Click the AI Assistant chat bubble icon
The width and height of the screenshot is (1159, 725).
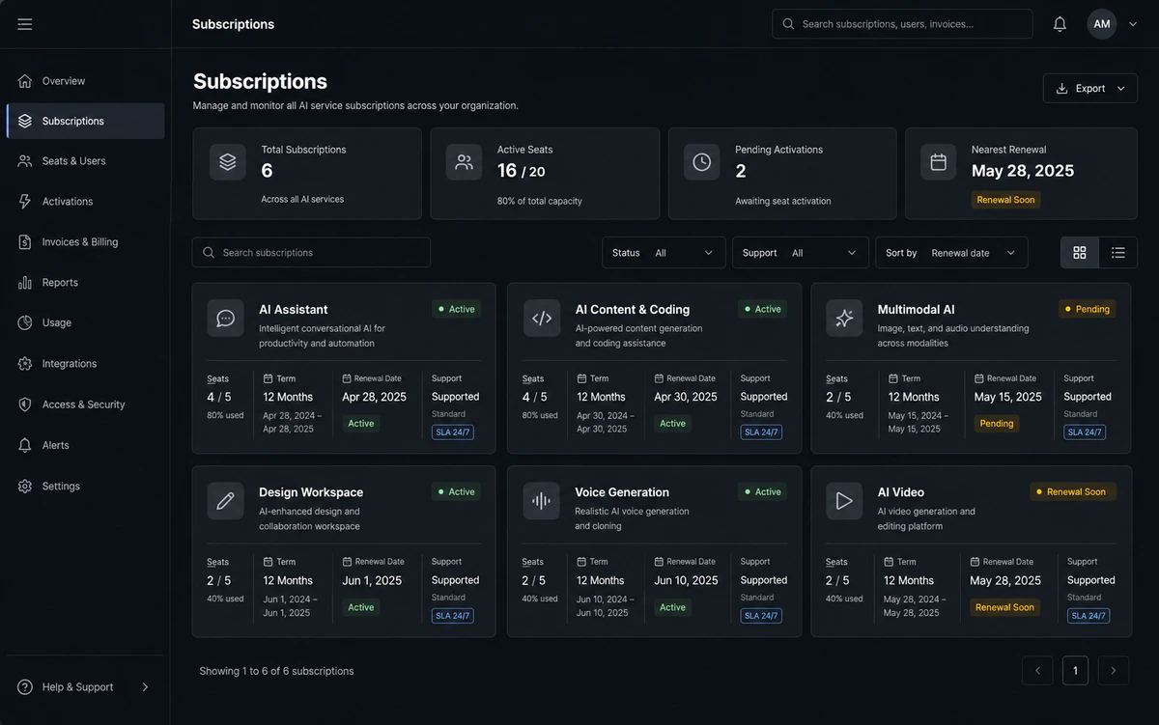226,318
